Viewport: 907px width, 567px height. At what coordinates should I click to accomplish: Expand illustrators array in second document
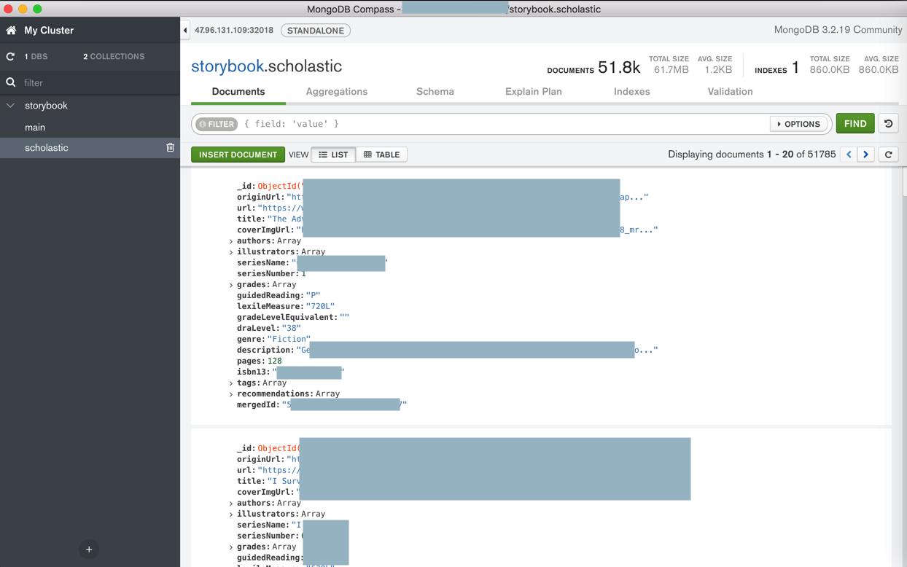pyautogui.click(x=231, y=515)
